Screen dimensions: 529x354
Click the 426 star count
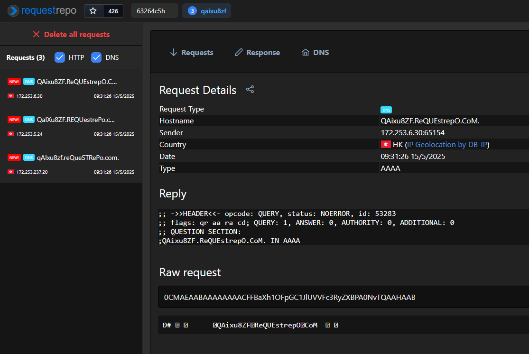(113, 11)
